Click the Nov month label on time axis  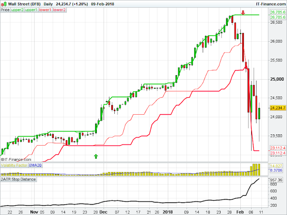34,212
